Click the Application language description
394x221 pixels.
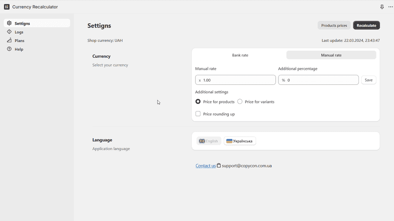(111, 148)
